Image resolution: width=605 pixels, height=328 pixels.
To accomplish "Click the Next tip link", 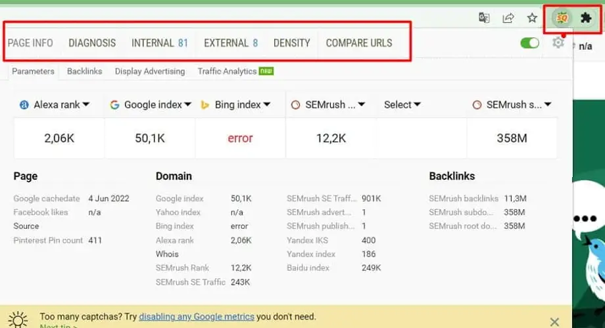I will click(59, 325).
